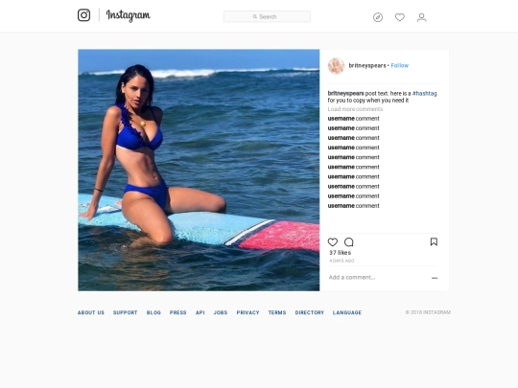Screen dimensions: 518x388
Task: View the 37 likes list
Action: (340, 253)
